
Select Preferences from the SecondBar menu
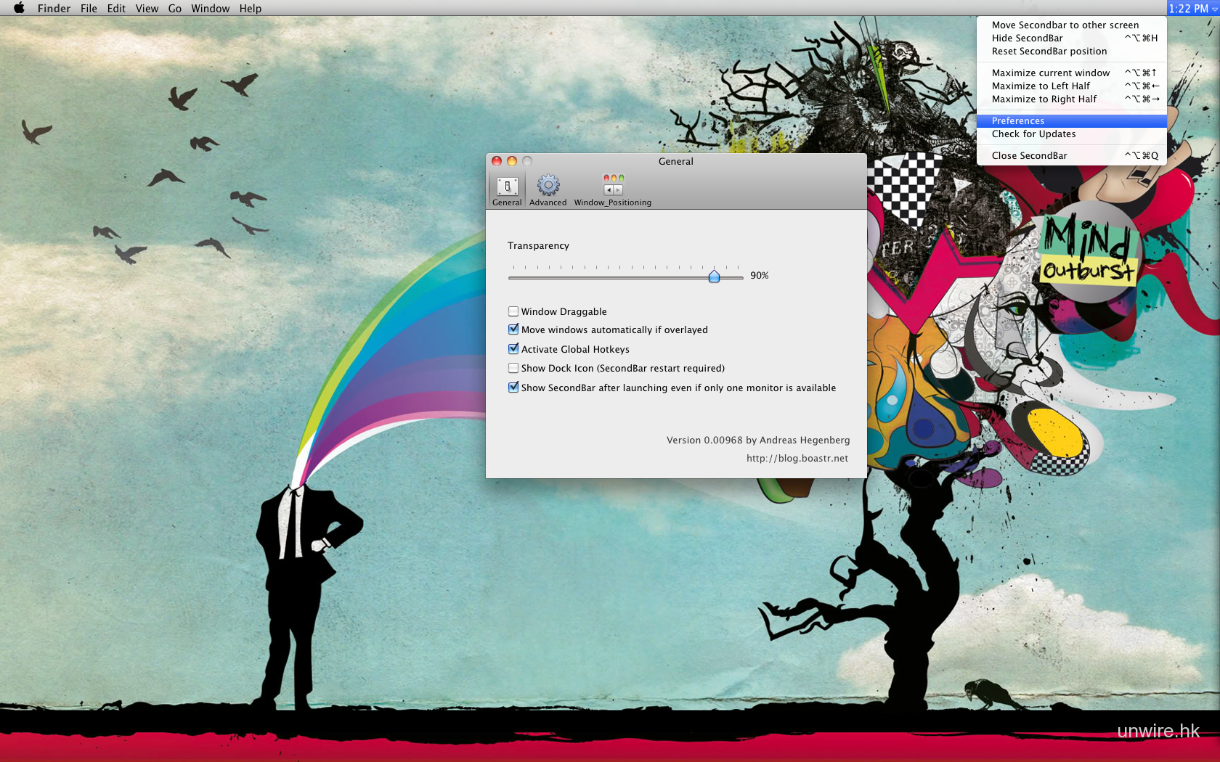pyautogui.click(x=1018, y=121)
